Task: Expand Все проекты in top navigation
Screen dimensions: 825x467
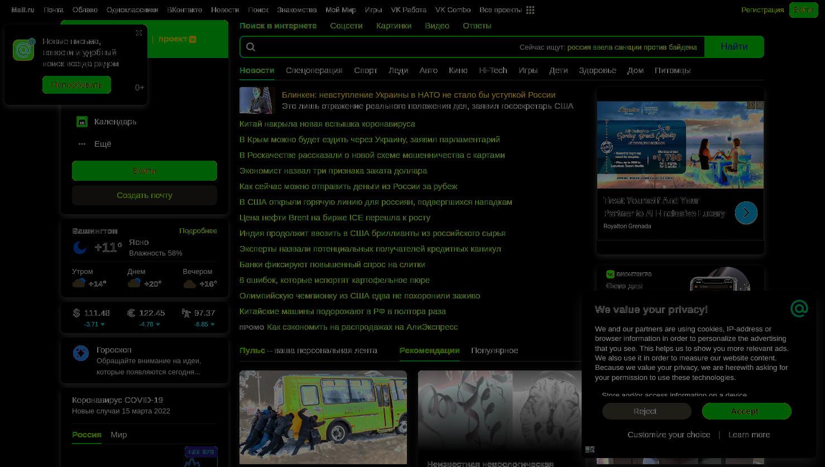Action: pos(501,10)
